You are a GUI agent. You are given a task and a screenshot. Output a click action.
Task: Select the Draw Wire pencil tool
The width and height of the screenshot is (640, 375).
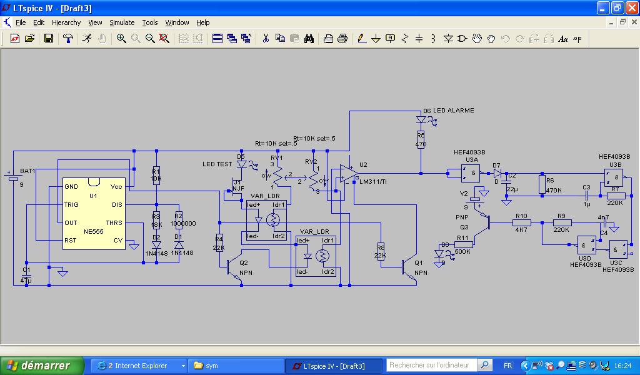tap(362, 38)
